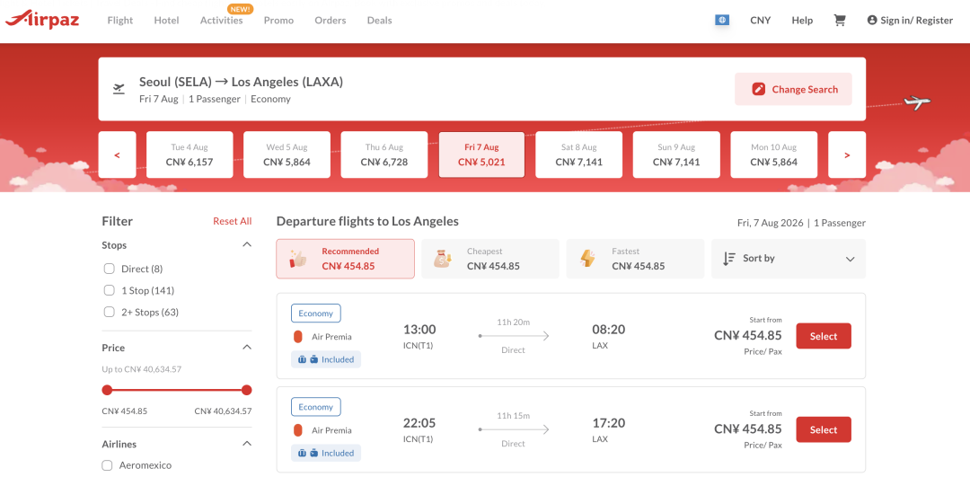Show next dates with right arrow
The image size is (970, 477).
[x=847, y=155]
